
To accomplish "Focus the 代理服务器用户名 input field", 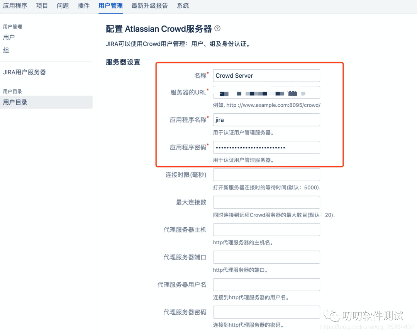I will click(x=266, y=285).
